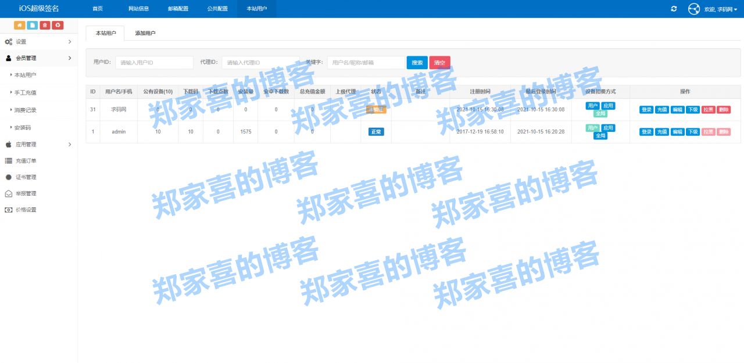Focus the 关键字 keyword input field
Viewport: 744px width, 363px height.
(366, 63)
